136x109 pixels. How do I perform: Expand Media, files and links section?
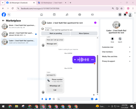[x=116, y=56]
